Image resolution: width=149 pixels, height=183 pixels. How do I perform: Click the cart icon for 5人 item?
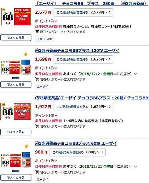pos(37,32)
